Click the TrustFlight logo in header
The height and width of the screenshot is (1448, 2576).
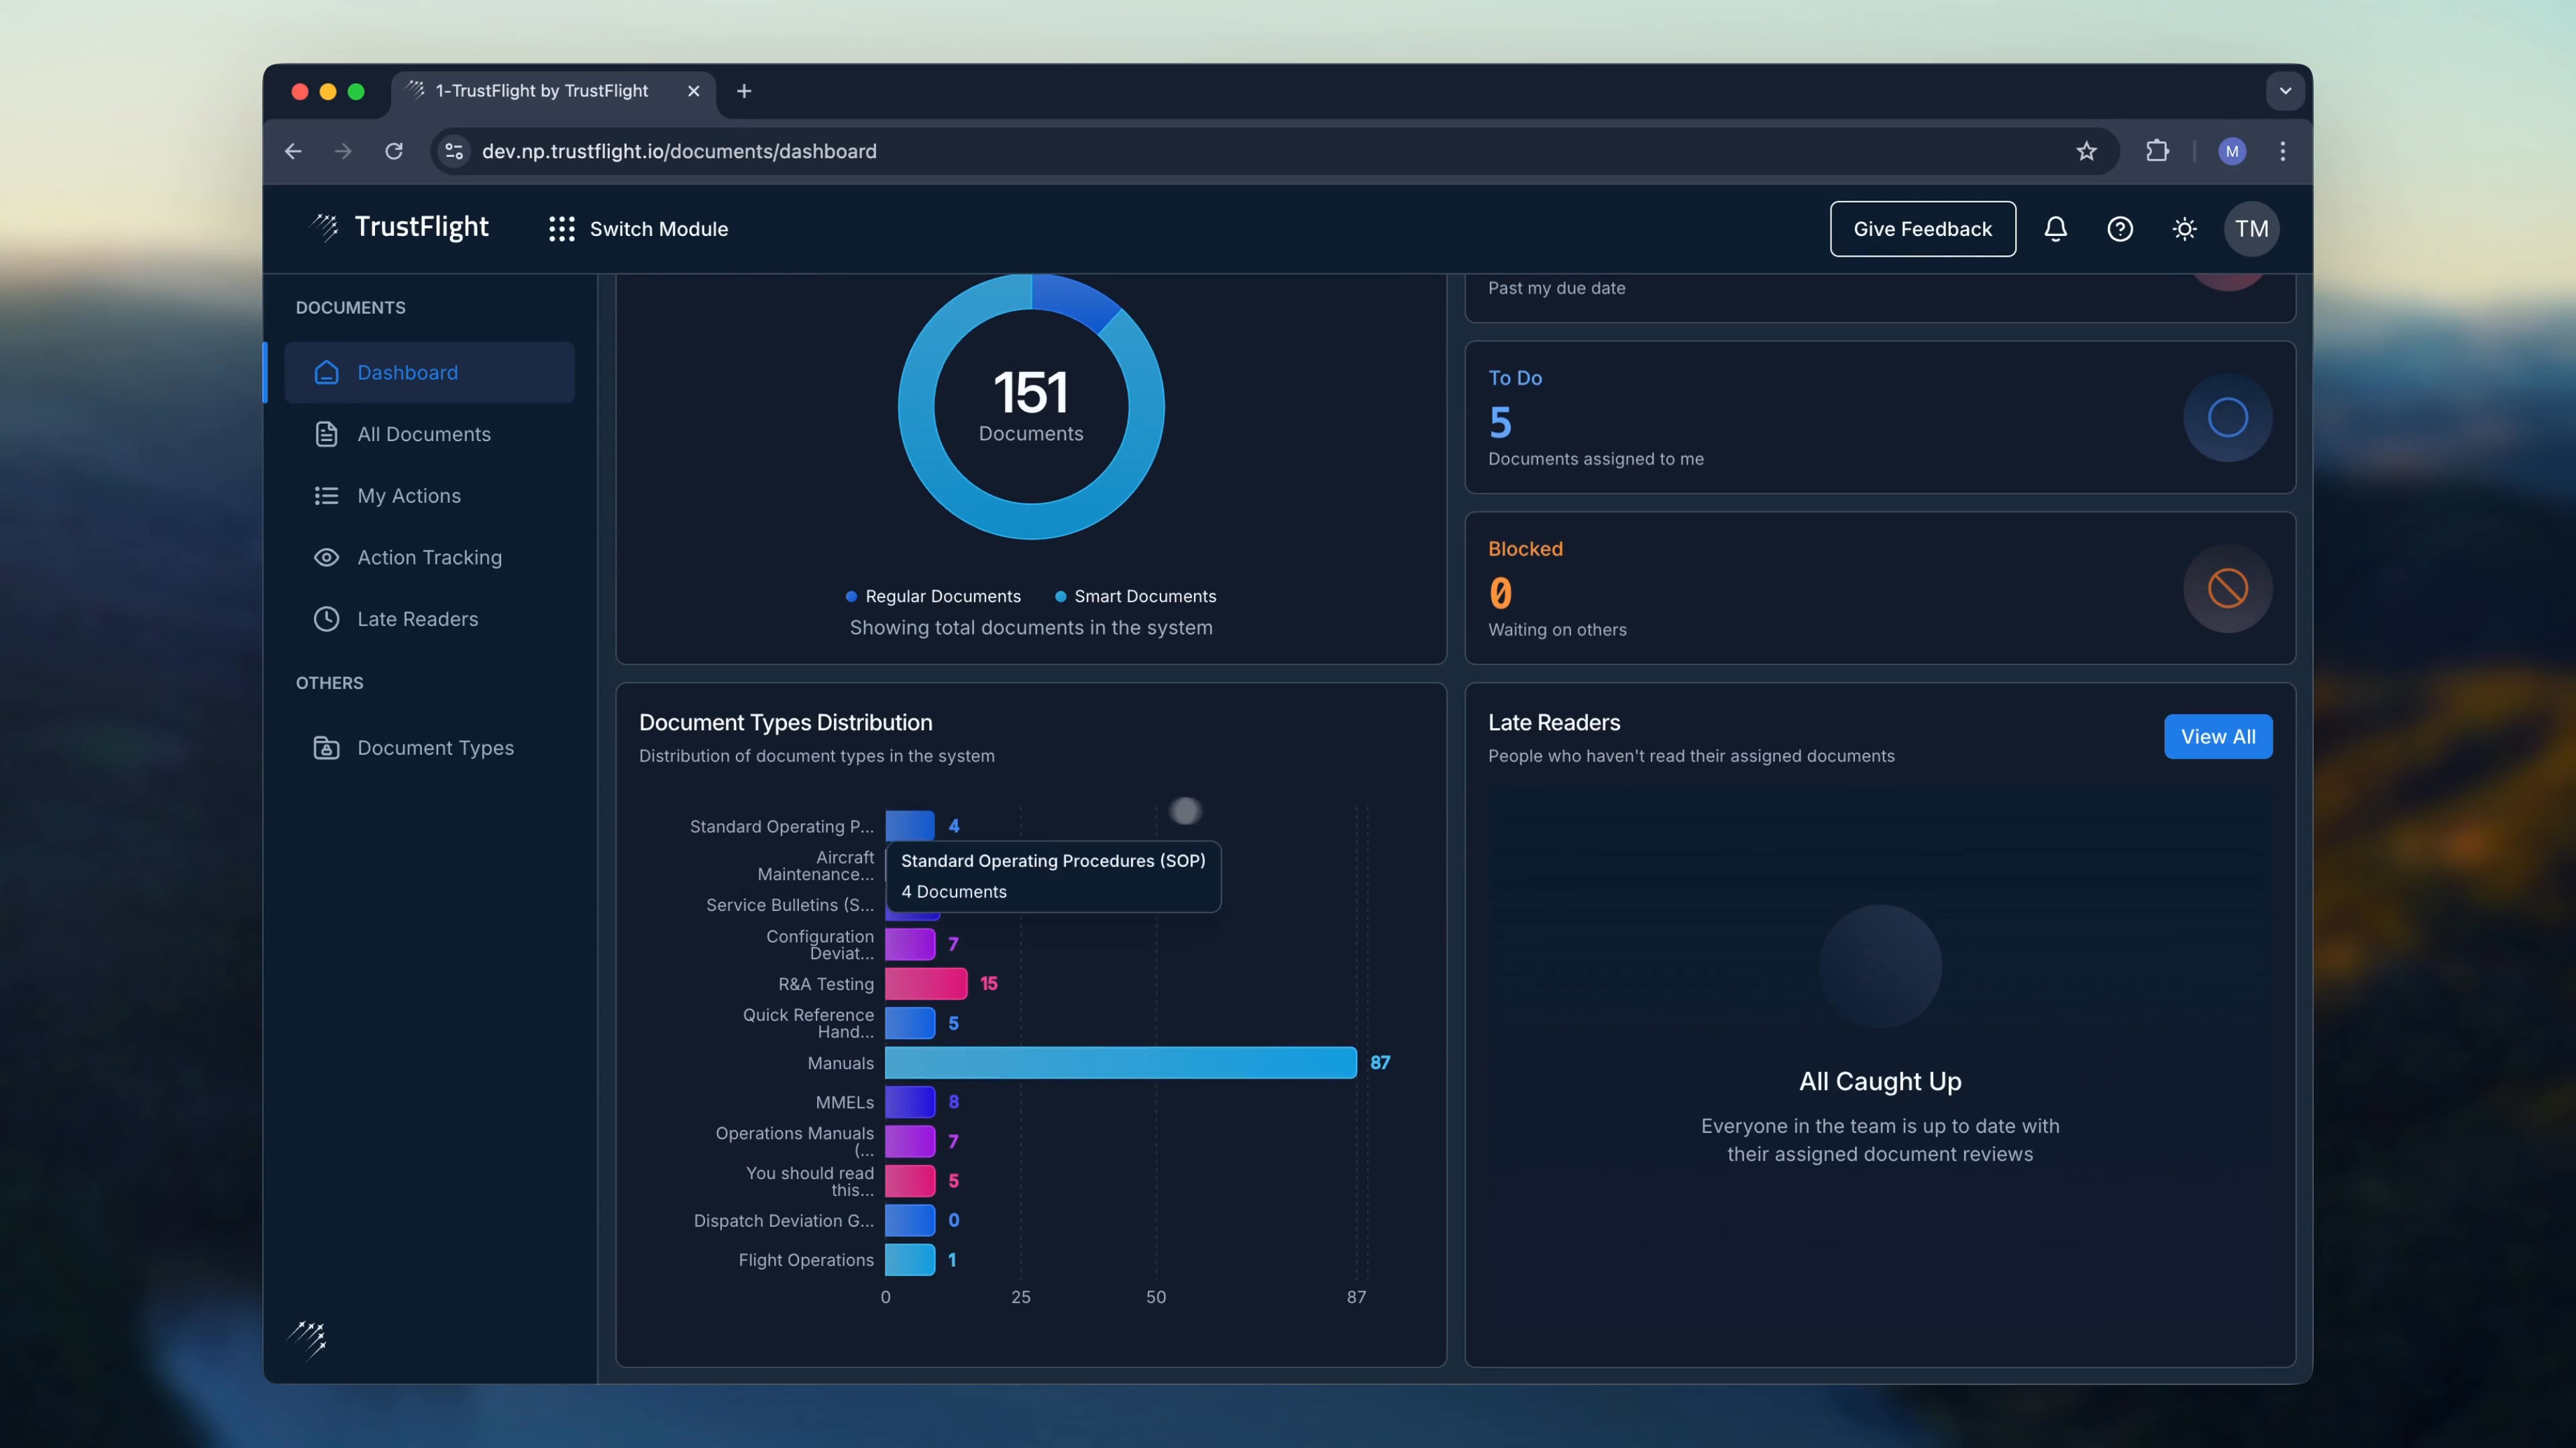400,228
